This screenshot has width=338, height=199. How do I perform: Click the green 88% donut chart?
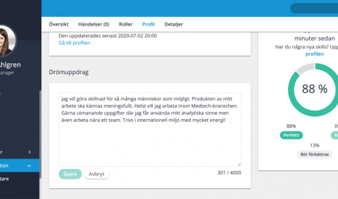(314, 89)
